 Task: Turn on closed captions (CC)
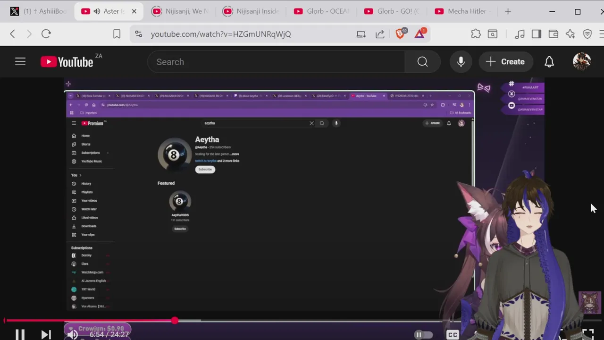tap(453, 335)
